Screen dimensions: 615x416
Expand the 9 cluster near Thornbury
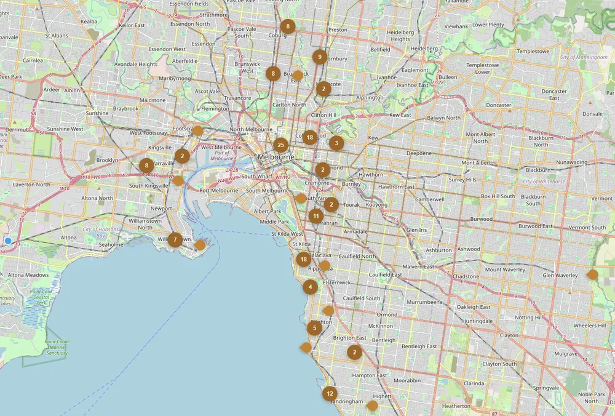tap(320, 57)
